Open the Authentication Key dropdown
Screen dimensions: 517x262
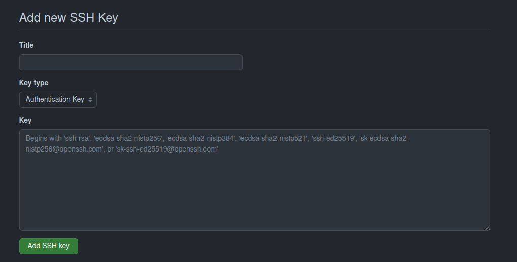coord(58,100)
